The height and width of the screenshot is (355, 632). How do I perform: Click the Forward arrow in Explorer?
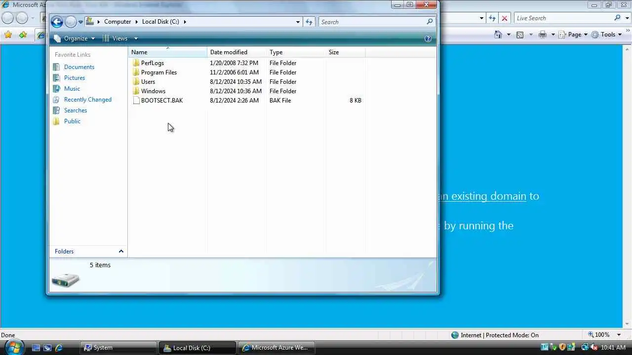click(x=71, y=22)
